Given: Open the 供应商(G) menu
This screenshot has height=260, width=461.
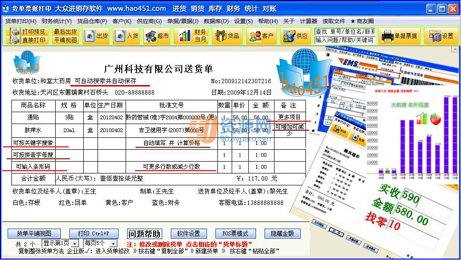Looking at the screenshot, I should pos(149,21).
